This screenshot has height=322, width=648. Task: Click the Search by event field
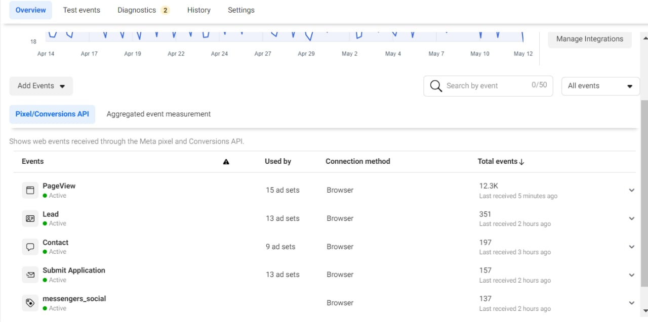(486, 86)
